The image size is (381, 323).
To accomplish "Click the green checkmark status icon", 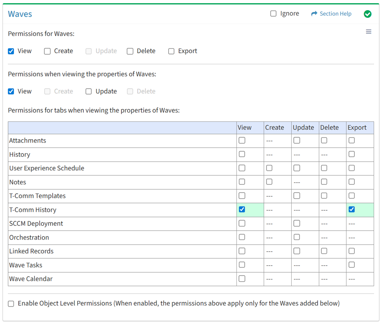I will coord(367,14).
